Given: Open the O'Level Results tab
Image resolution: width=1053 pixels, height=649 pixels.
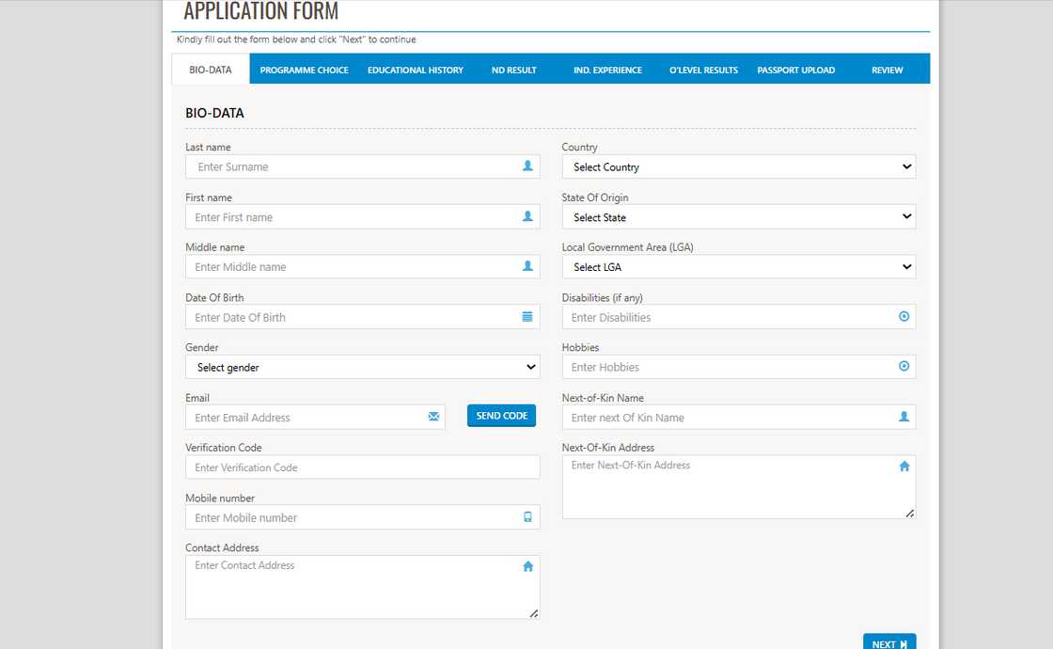Looking at the screenshot, I should click(703, 70).
